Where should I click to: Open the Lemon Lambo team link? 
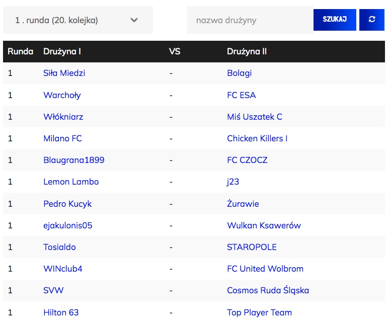71,182
